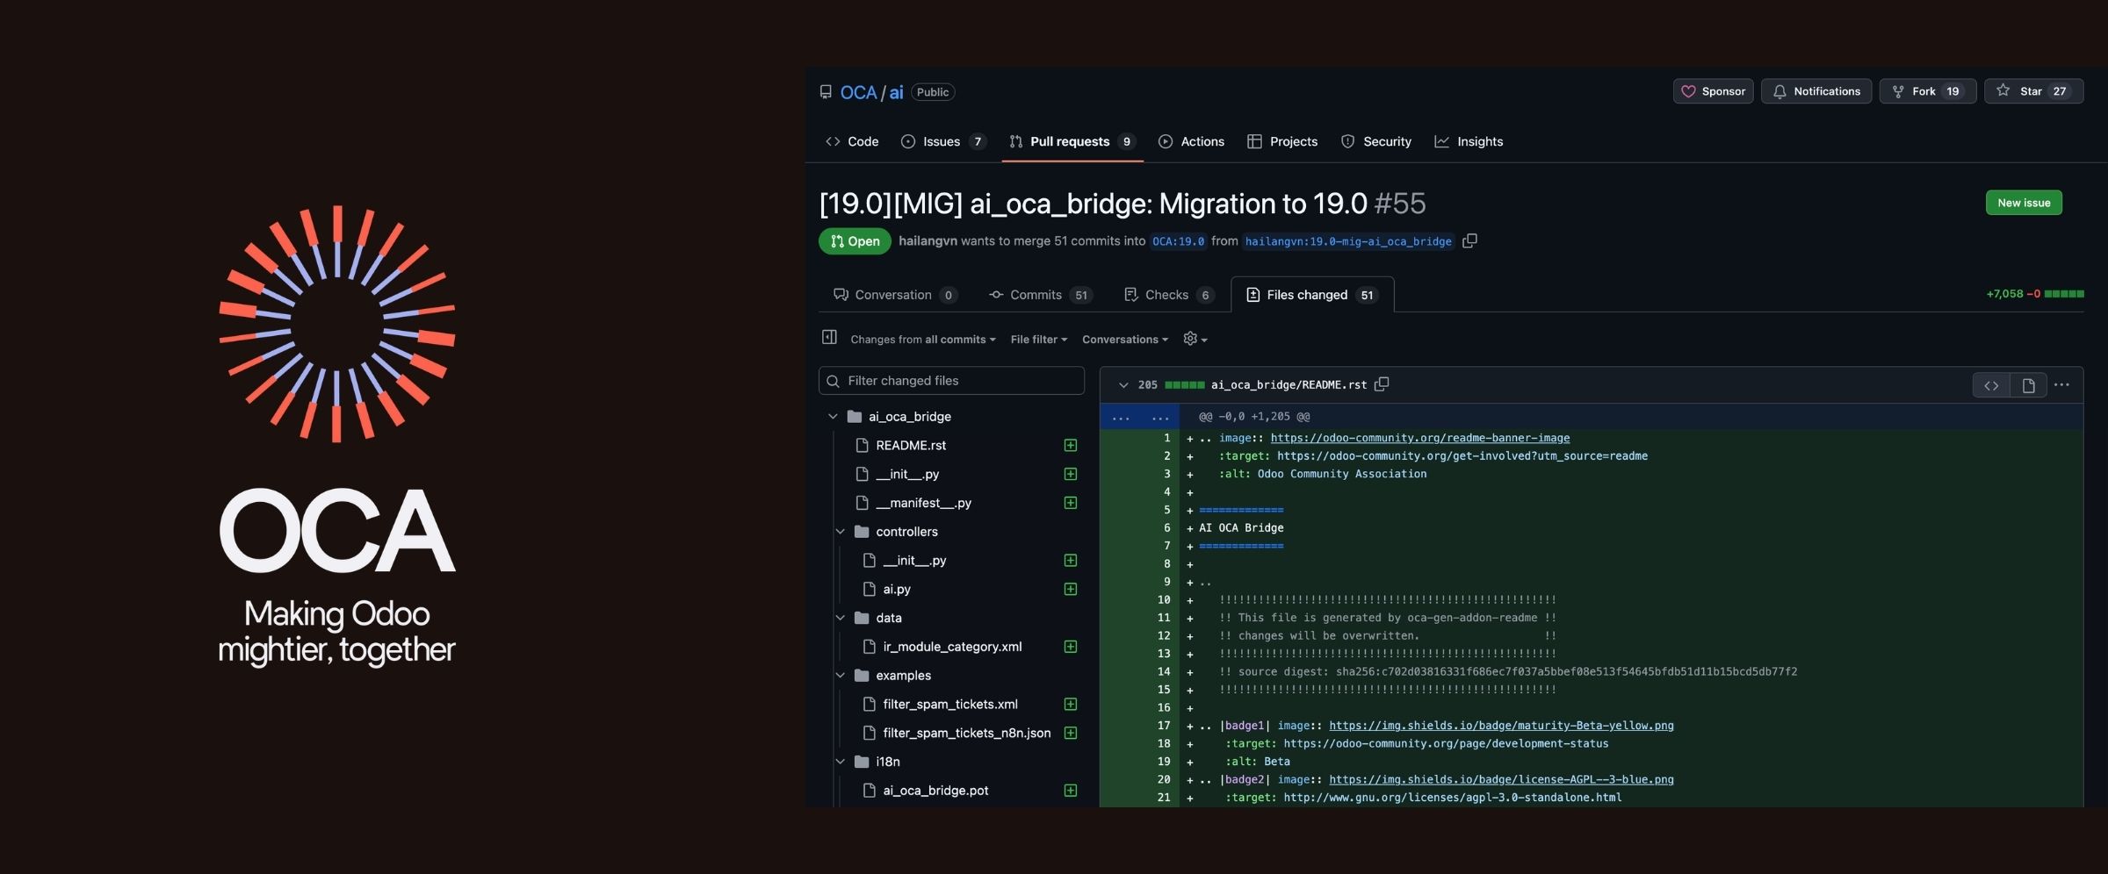The width and height of the screenshot is (2108, 874).
Task: View the Checks tab
Action: coord(1169,295)
